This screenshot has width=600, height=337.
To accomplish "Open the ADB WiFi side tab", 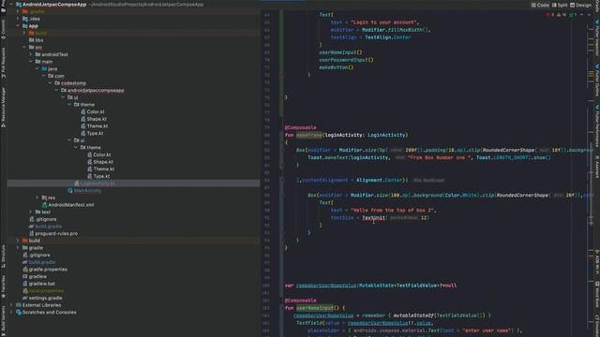I will [x=596, y=262].
